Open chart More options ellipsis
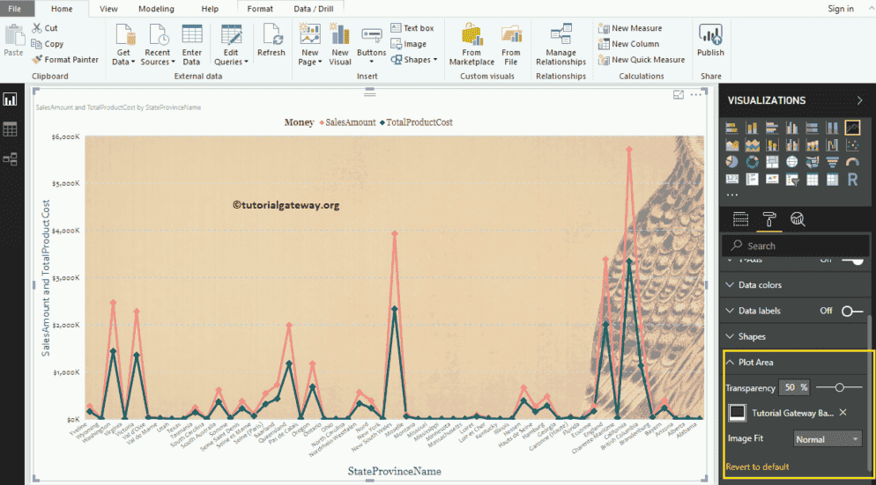This screenshot has width=876, height=485. click(696, 95)
